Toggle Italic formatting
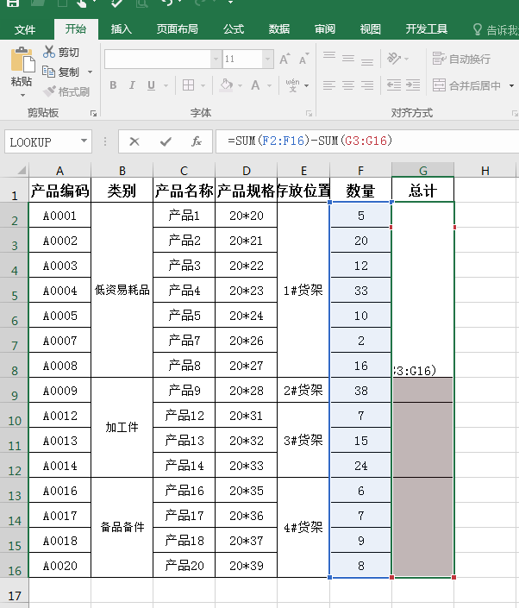Viewport: 519px width, 608px height. click(x=132, y=85)
